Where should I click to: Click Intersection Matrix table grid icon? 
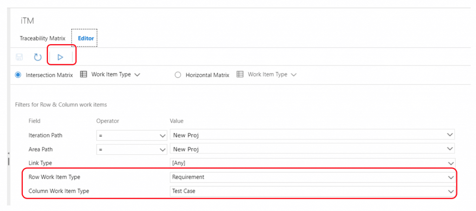pos(84,74)
